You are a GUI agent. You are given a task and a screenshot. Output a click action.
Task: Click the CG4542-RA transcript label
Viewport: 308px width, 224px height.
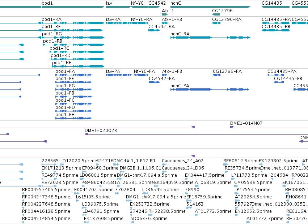pos(162,27)
